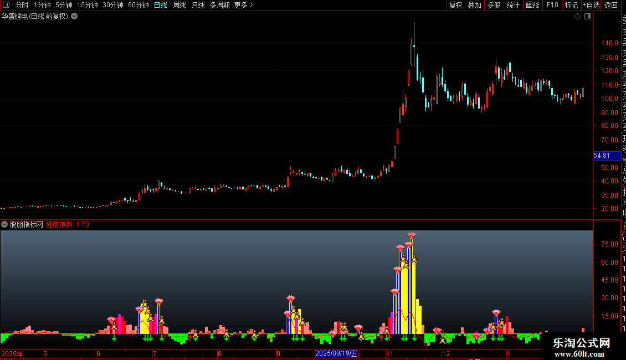The height and width of the screenshot is (360, 626).
Task: Activate the 画线 drawing tools
Action: pos(532,5)
